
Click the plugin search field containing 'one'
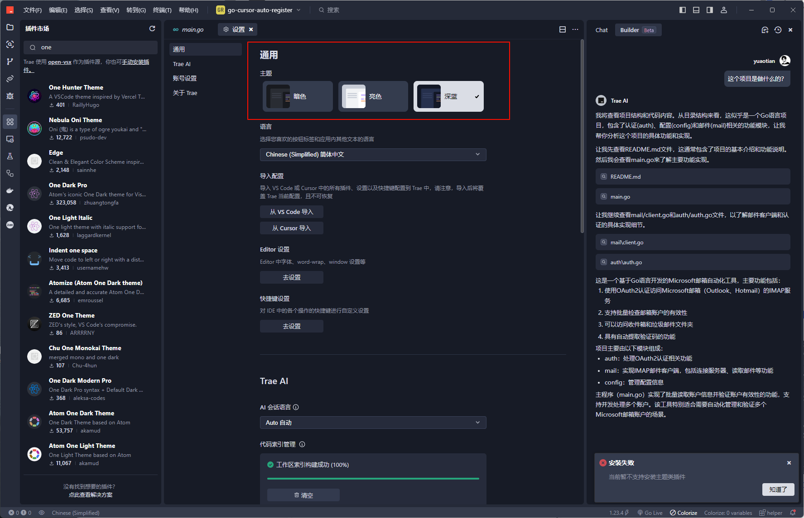91,48
